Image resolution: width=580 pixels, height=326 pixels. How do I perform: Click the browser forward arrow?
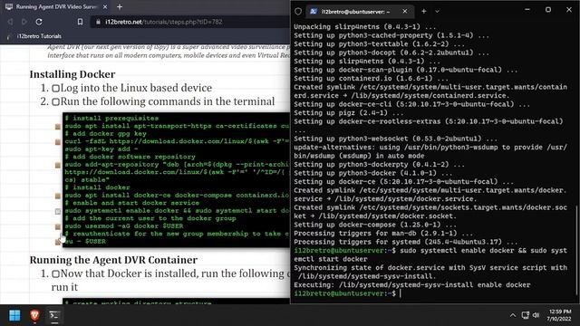[x=24, y=22]
